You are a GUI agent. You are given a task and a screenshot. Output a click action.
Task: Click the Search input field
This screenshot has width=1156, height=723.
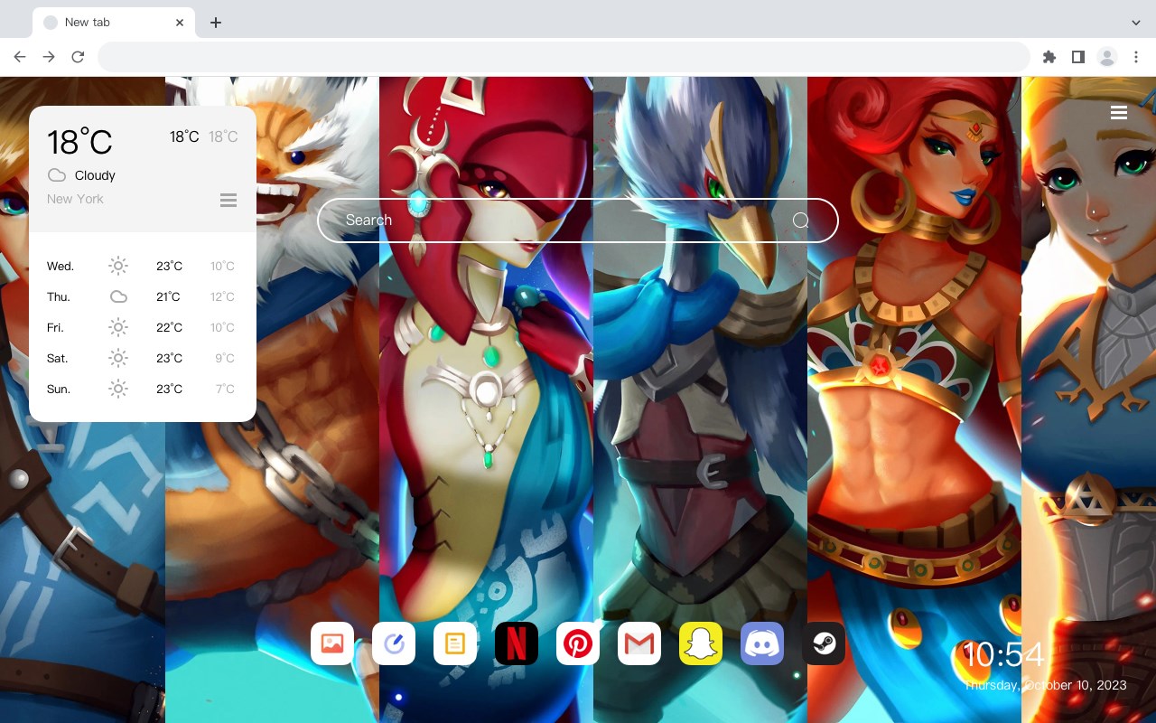tap(578, 221)
